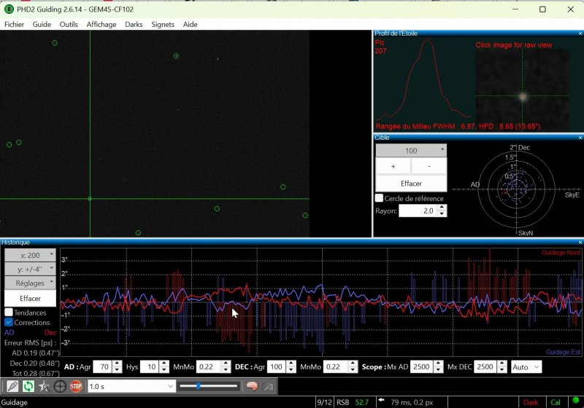This screenshot has width=584, height=408.
Task: Open the Auto DEC guide mode dropdown
Action: (526, 367)
